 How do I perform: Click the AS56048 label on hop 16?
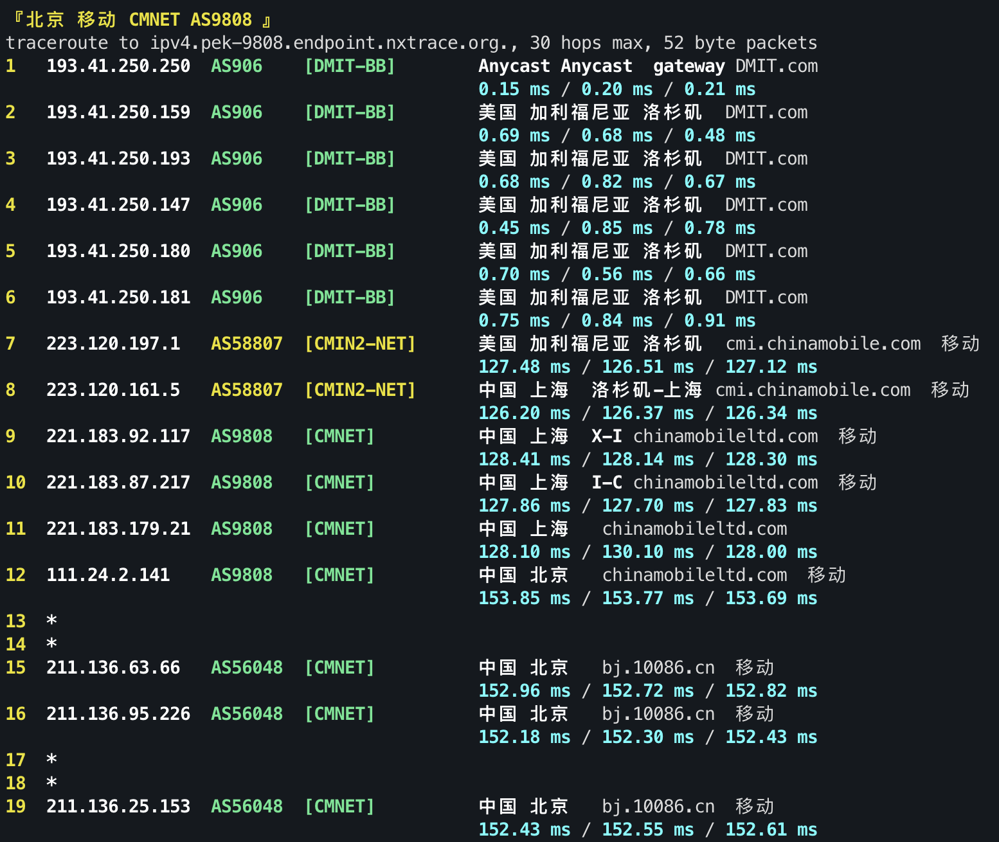click(246, 714)
